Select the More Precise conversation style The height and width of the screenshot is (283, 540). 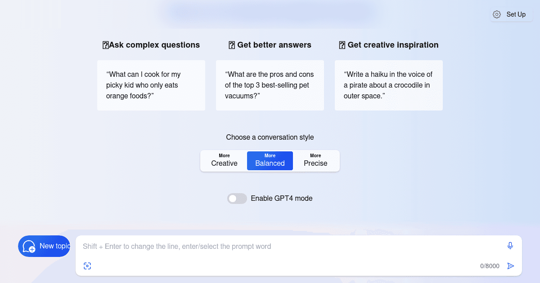[x=315, y=160]
